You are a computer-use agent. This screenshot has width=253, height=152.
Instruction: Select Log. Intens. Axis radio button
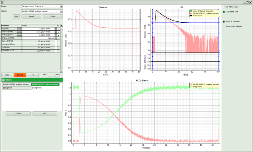(x=224, y=12)
